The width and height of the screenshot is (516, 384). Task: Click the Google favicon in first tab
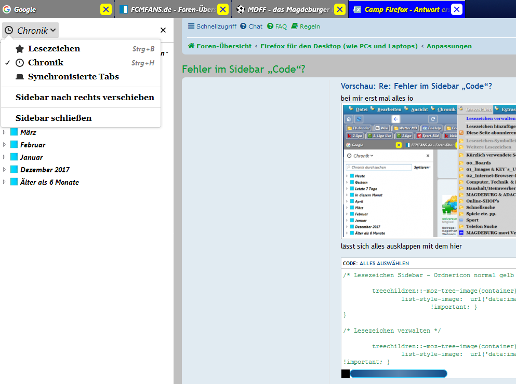click(x=7, y=9)
